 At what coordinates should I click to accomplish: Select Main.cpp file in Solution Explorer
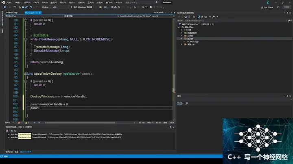(194, 41)
